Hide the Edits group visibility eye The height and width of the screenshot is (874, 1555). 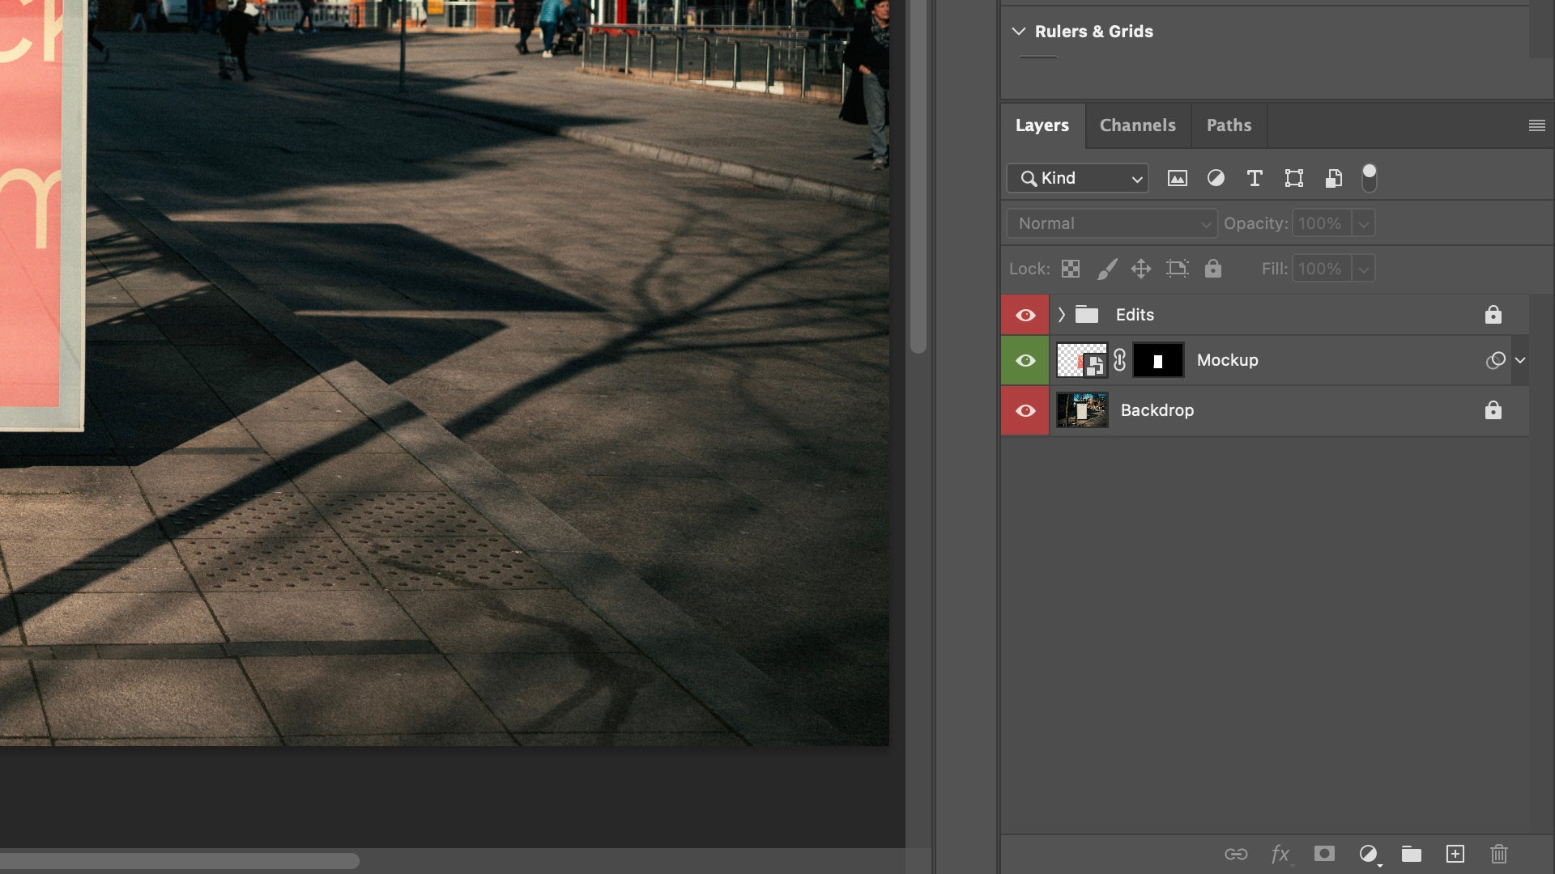tap(1025, 315)
